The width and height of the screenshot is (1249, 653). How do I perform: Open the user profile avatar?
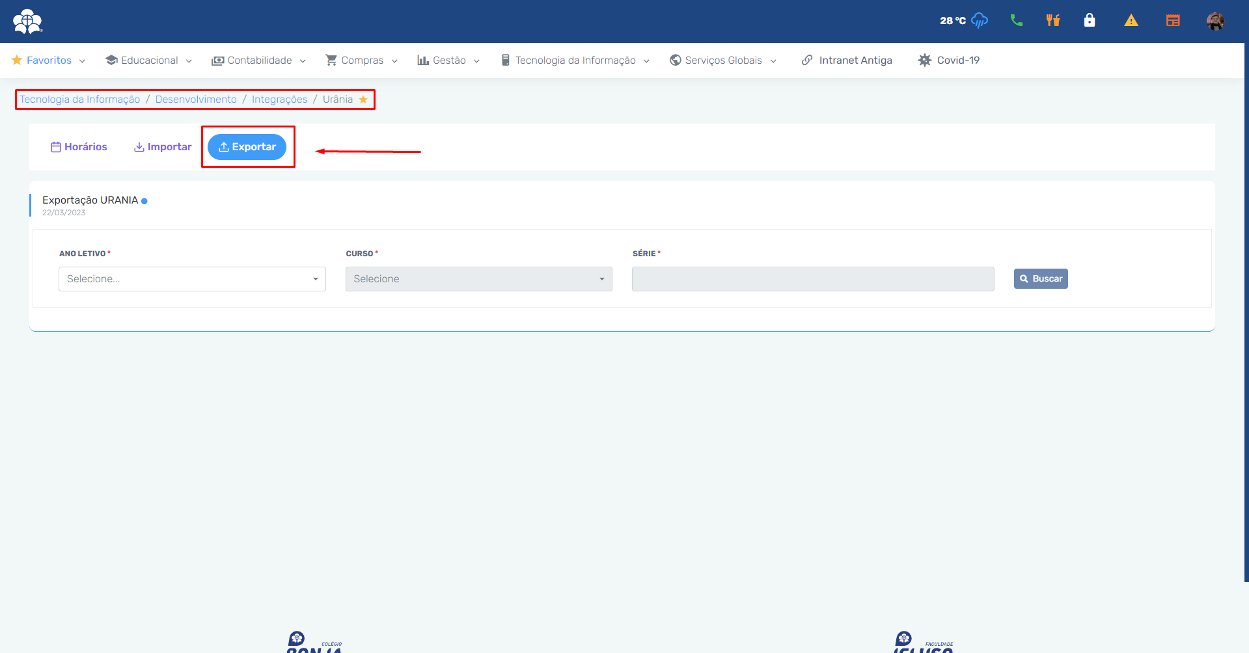pyautogui.click(x=1215, y=21)
